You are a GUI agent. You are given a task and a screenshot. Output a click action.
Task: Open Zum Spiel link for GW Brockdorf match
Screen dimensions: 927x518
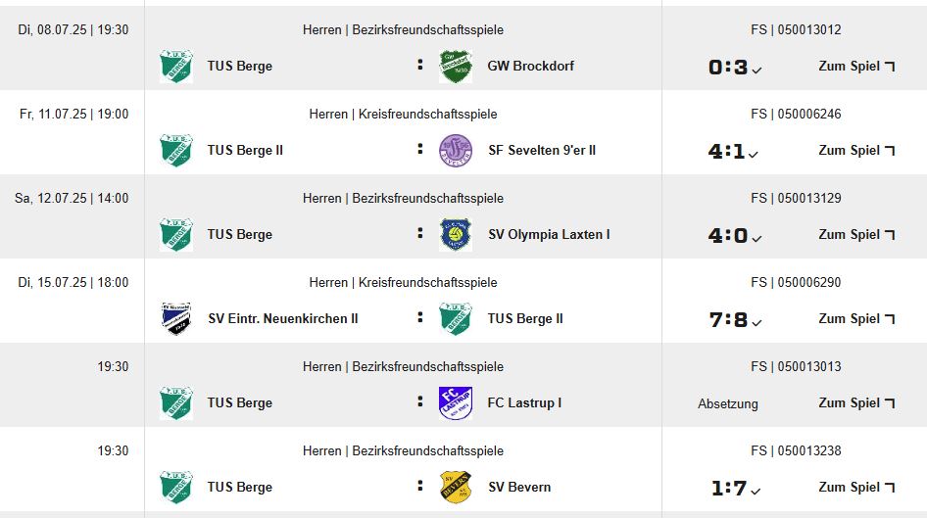[x=856, y=67]
